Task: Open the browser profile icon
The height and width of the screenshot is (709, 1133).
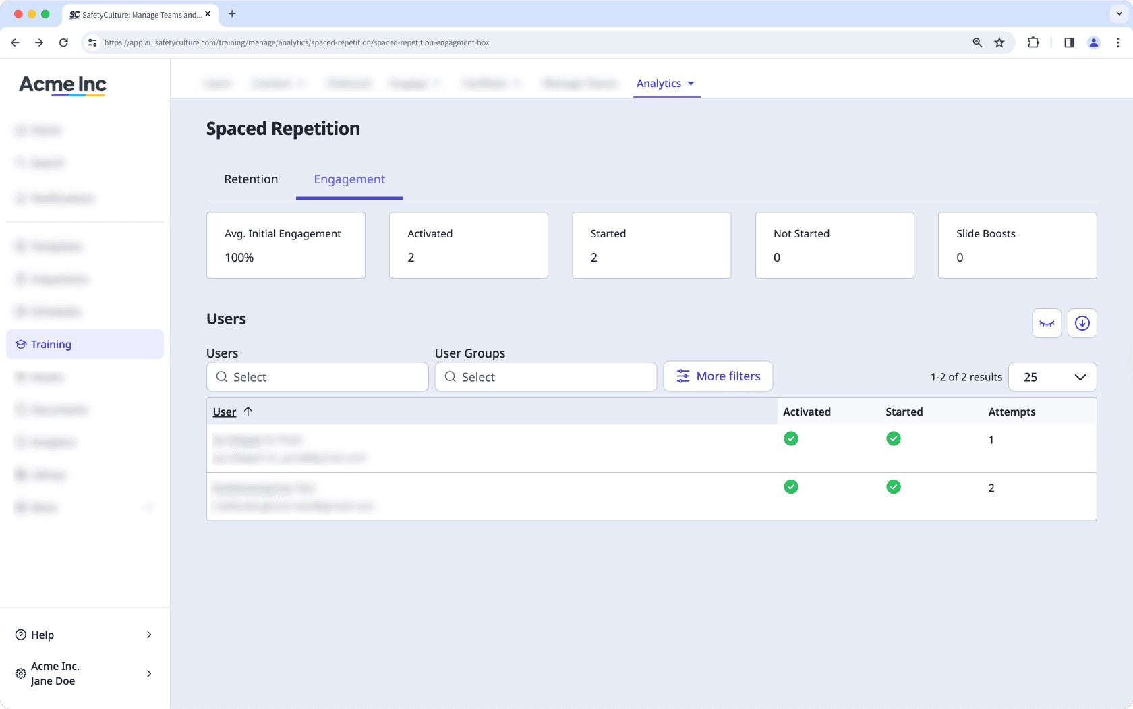Action: pyautogui.click(x=1093, y=42)
